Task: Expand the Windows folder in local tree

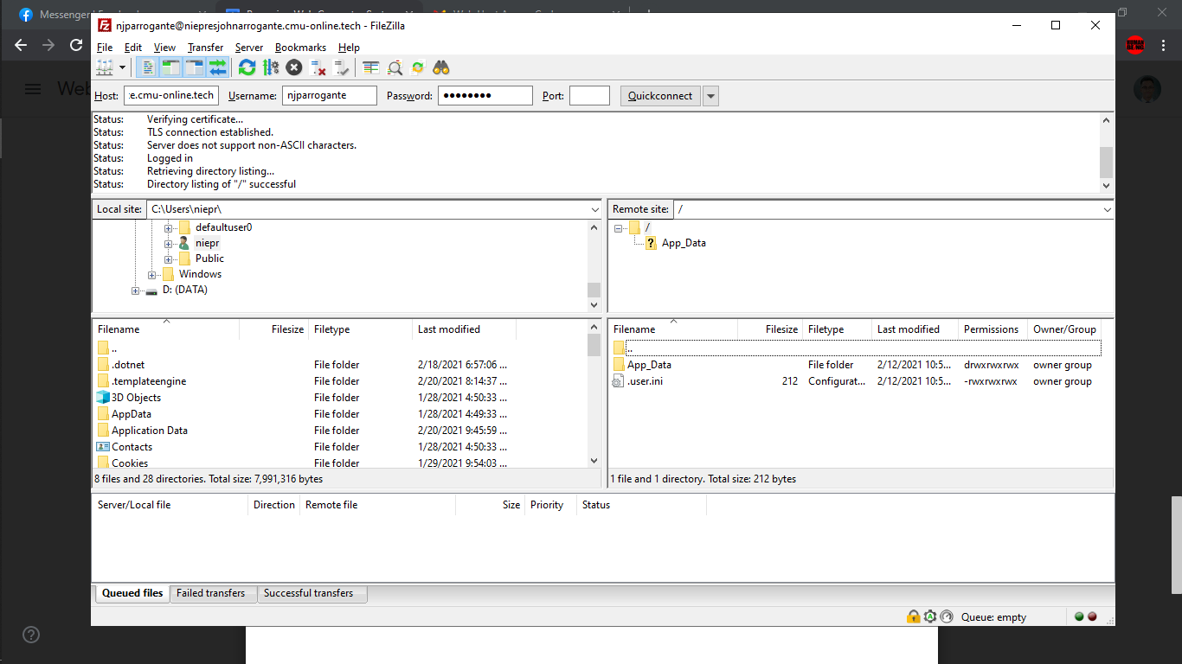Action: (x=152, y=275)
